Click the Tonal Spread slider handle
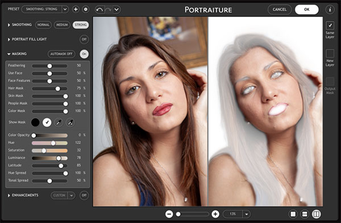Screen dimensions: 341x223 [50, 181]
